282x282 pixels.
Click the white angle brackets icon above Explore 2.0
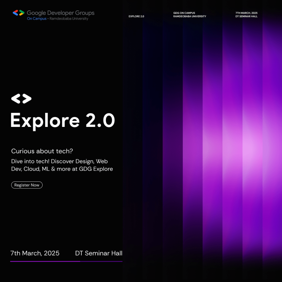pyautogui.click(x=21, y=98)
